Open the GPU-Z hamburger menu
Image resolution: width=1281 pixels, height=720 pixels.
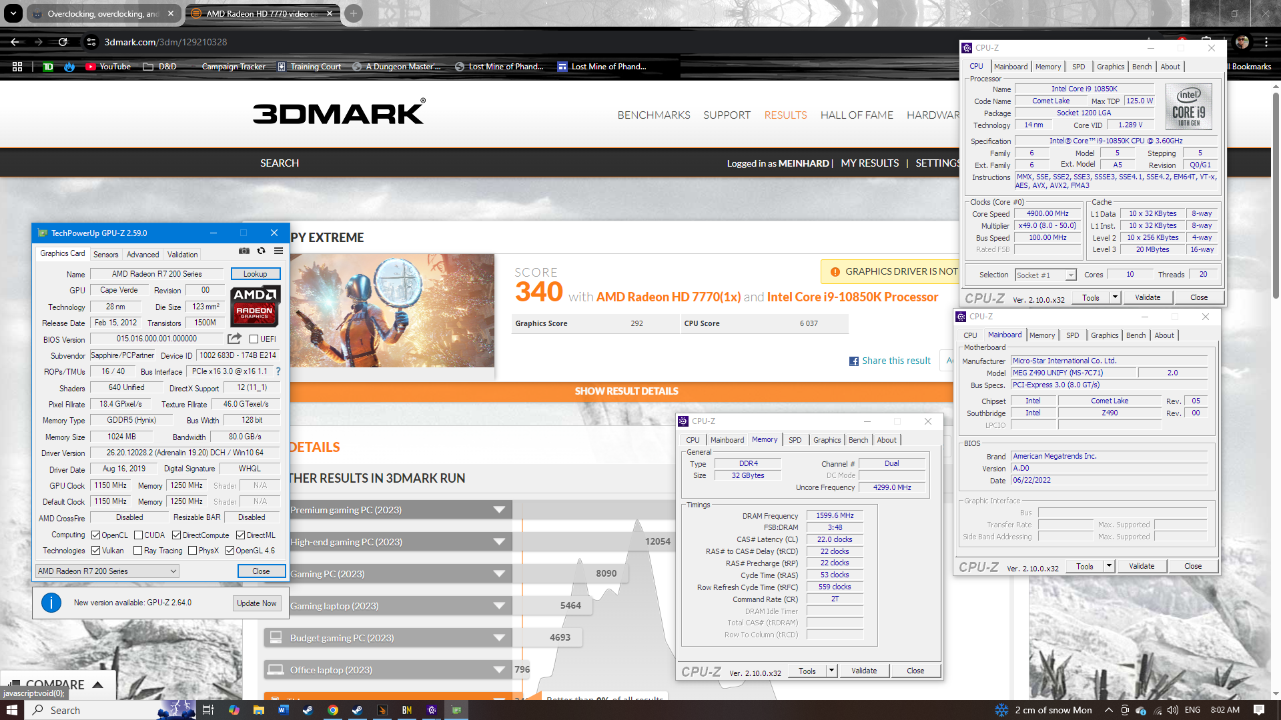click(278, 251)
